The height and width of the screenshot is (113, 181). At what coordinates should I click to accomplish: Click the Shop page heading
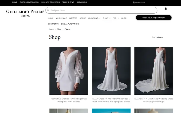pos(55,37)
